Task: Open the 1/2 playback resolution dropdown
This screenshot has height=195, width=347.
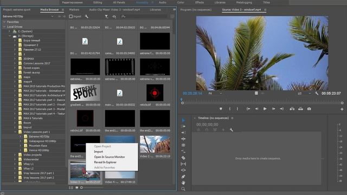Action: [304, 94]
